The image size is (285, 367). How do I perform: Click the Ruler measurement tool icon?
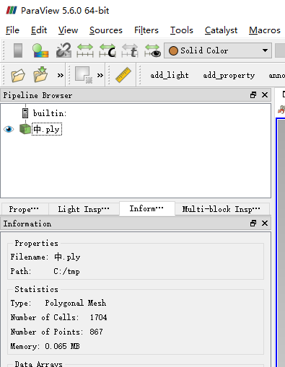(123, 75)
